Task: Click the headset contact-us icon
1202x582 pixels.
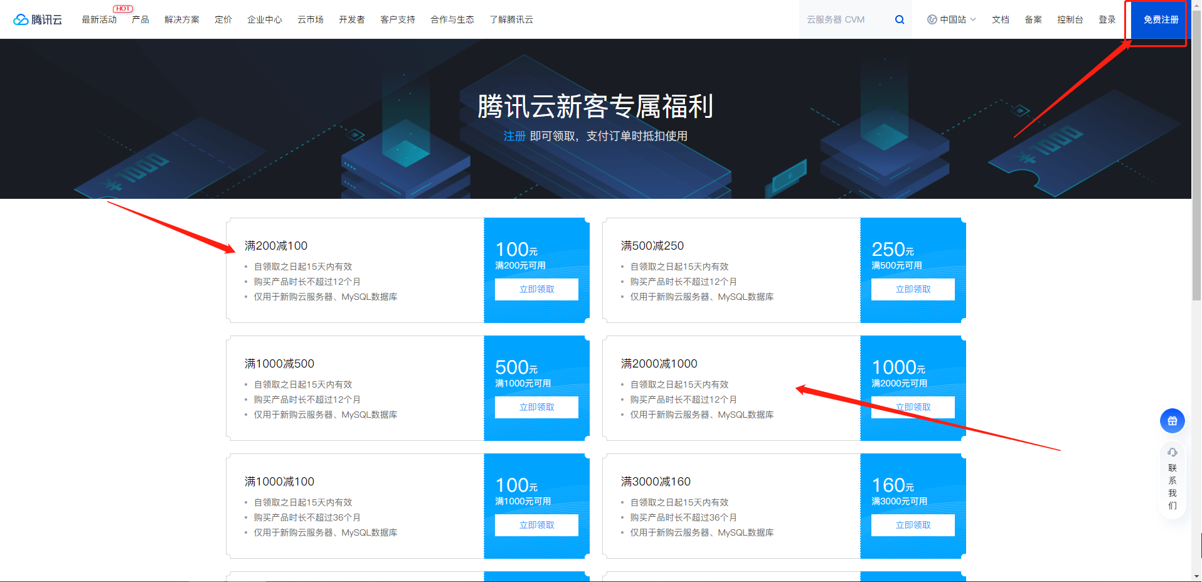Action: pos(1172,452)
